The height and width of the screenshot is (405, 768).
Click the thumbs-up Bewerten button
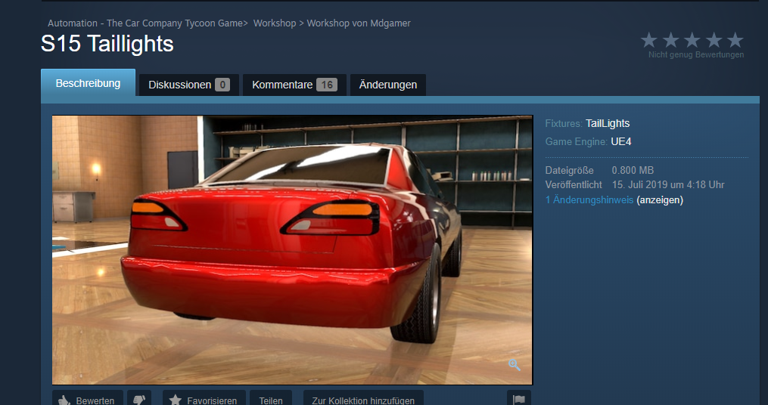(x=88, y=399)
